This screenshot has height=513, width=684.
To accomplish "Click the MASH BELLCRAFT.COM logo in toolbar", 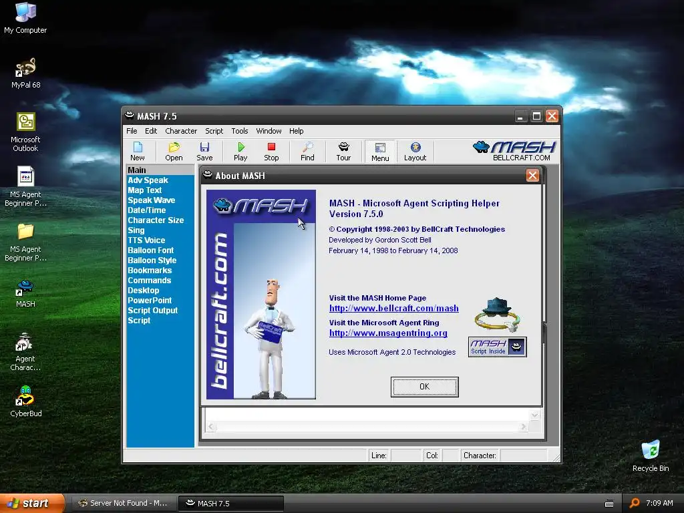I will pos(515,151).
